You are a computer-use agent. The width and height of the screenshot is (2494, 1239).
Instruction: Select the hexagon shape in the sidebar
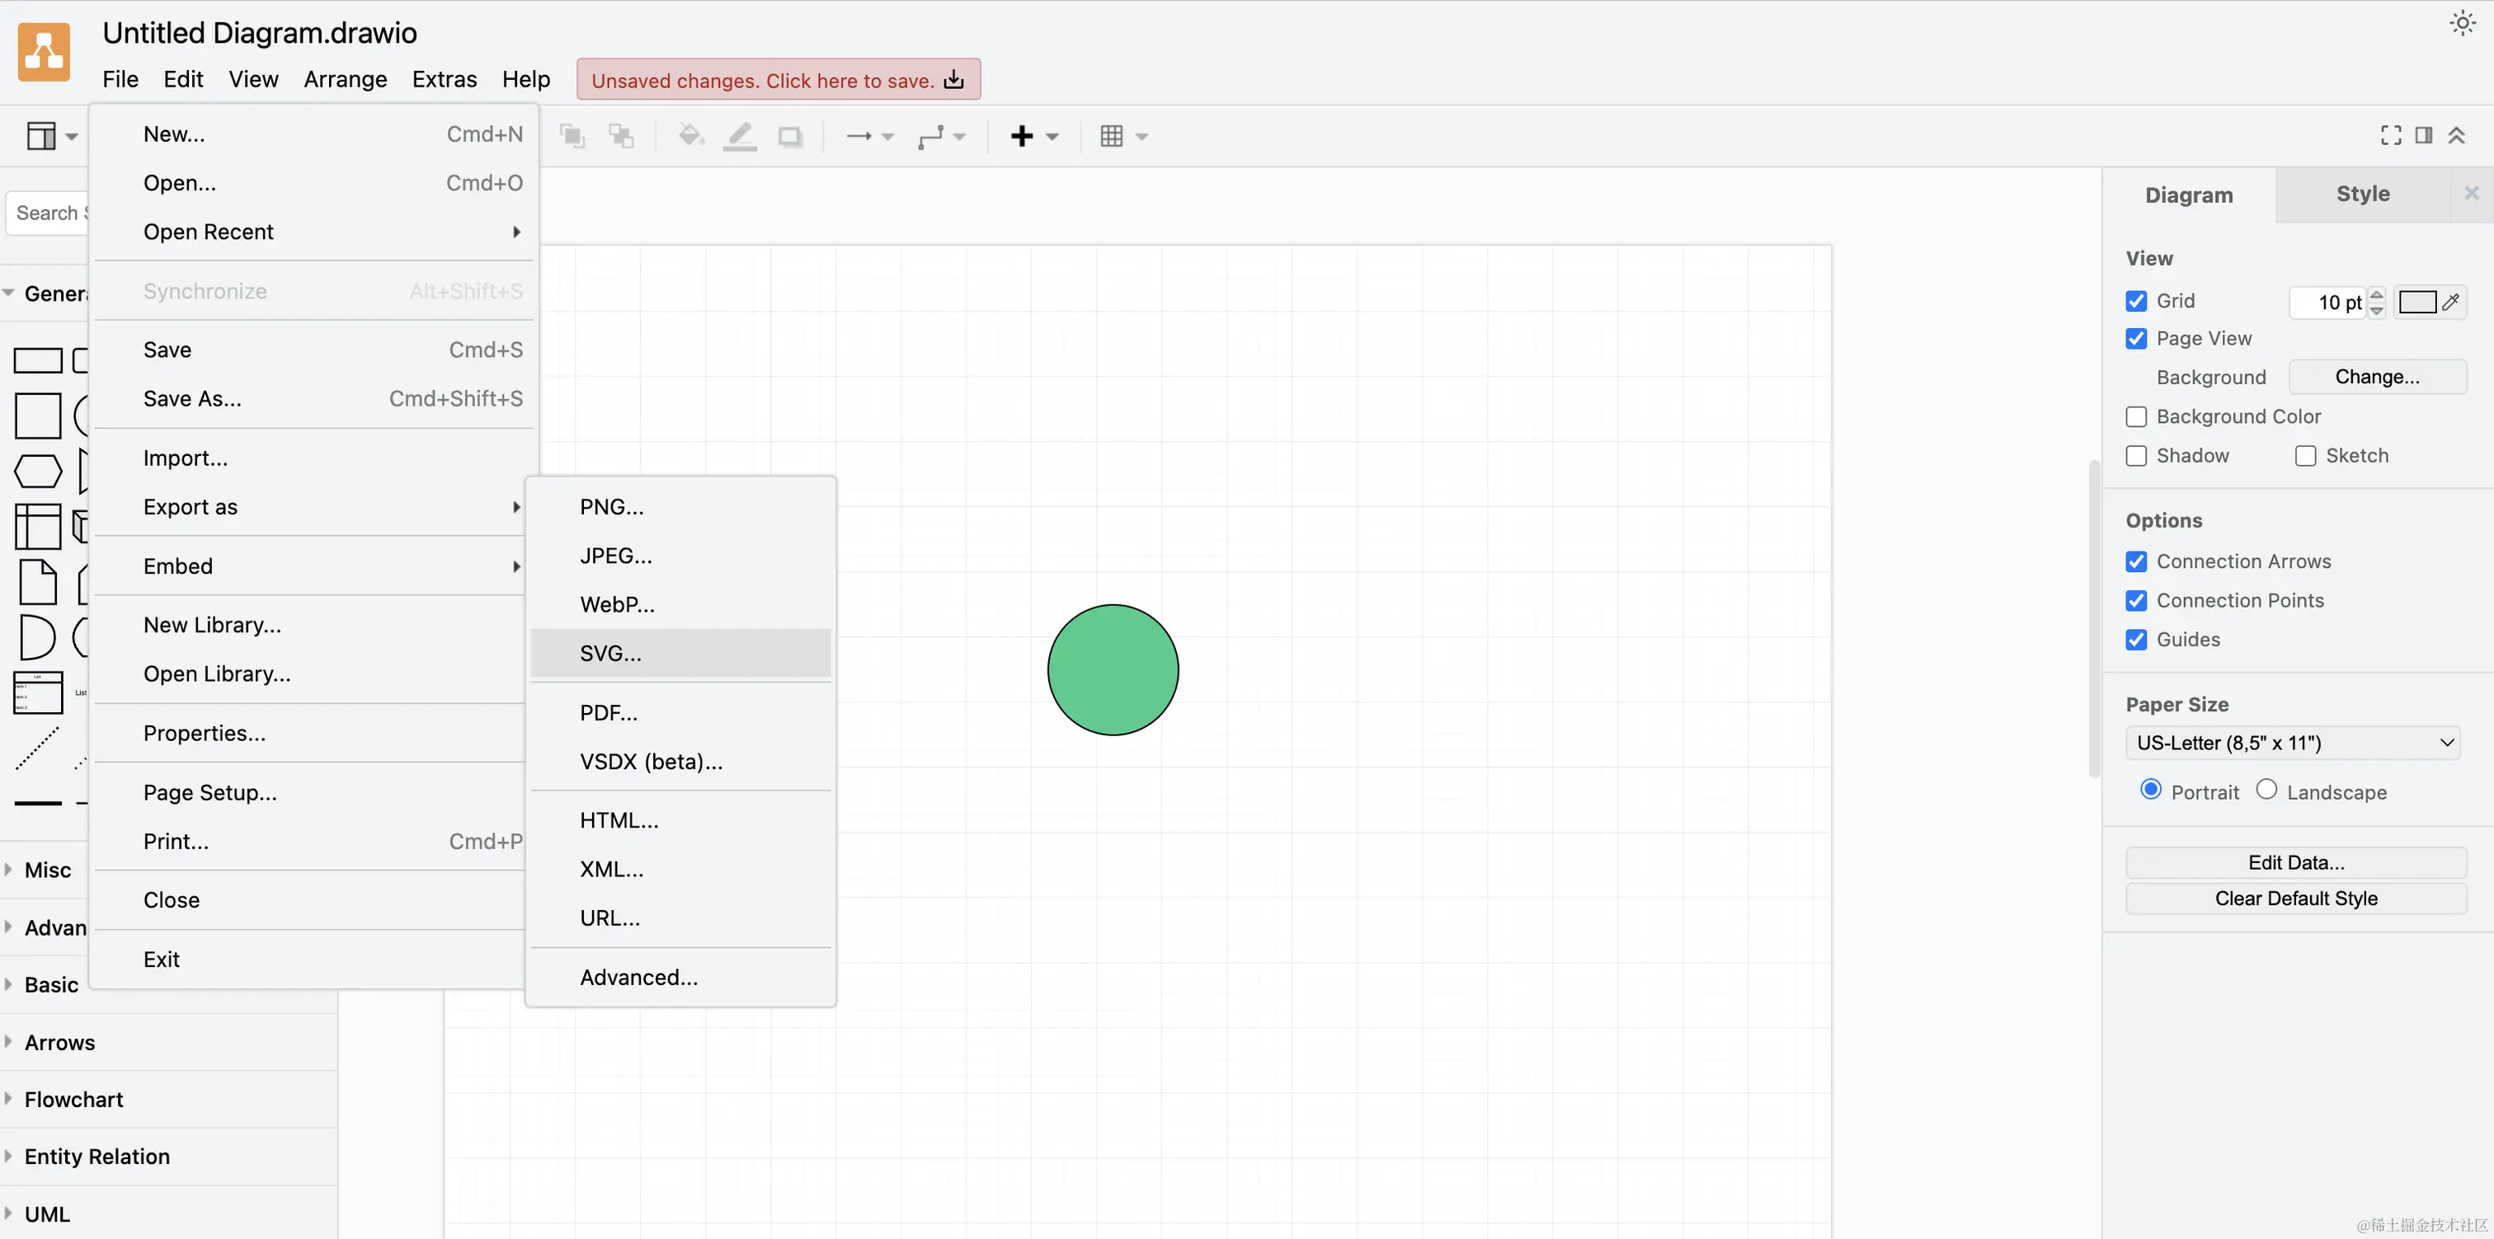[38, 472]
